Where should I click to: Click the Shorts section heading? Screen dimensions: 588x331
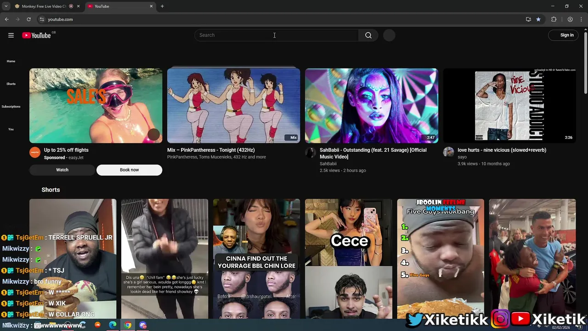tap(51, 190)
